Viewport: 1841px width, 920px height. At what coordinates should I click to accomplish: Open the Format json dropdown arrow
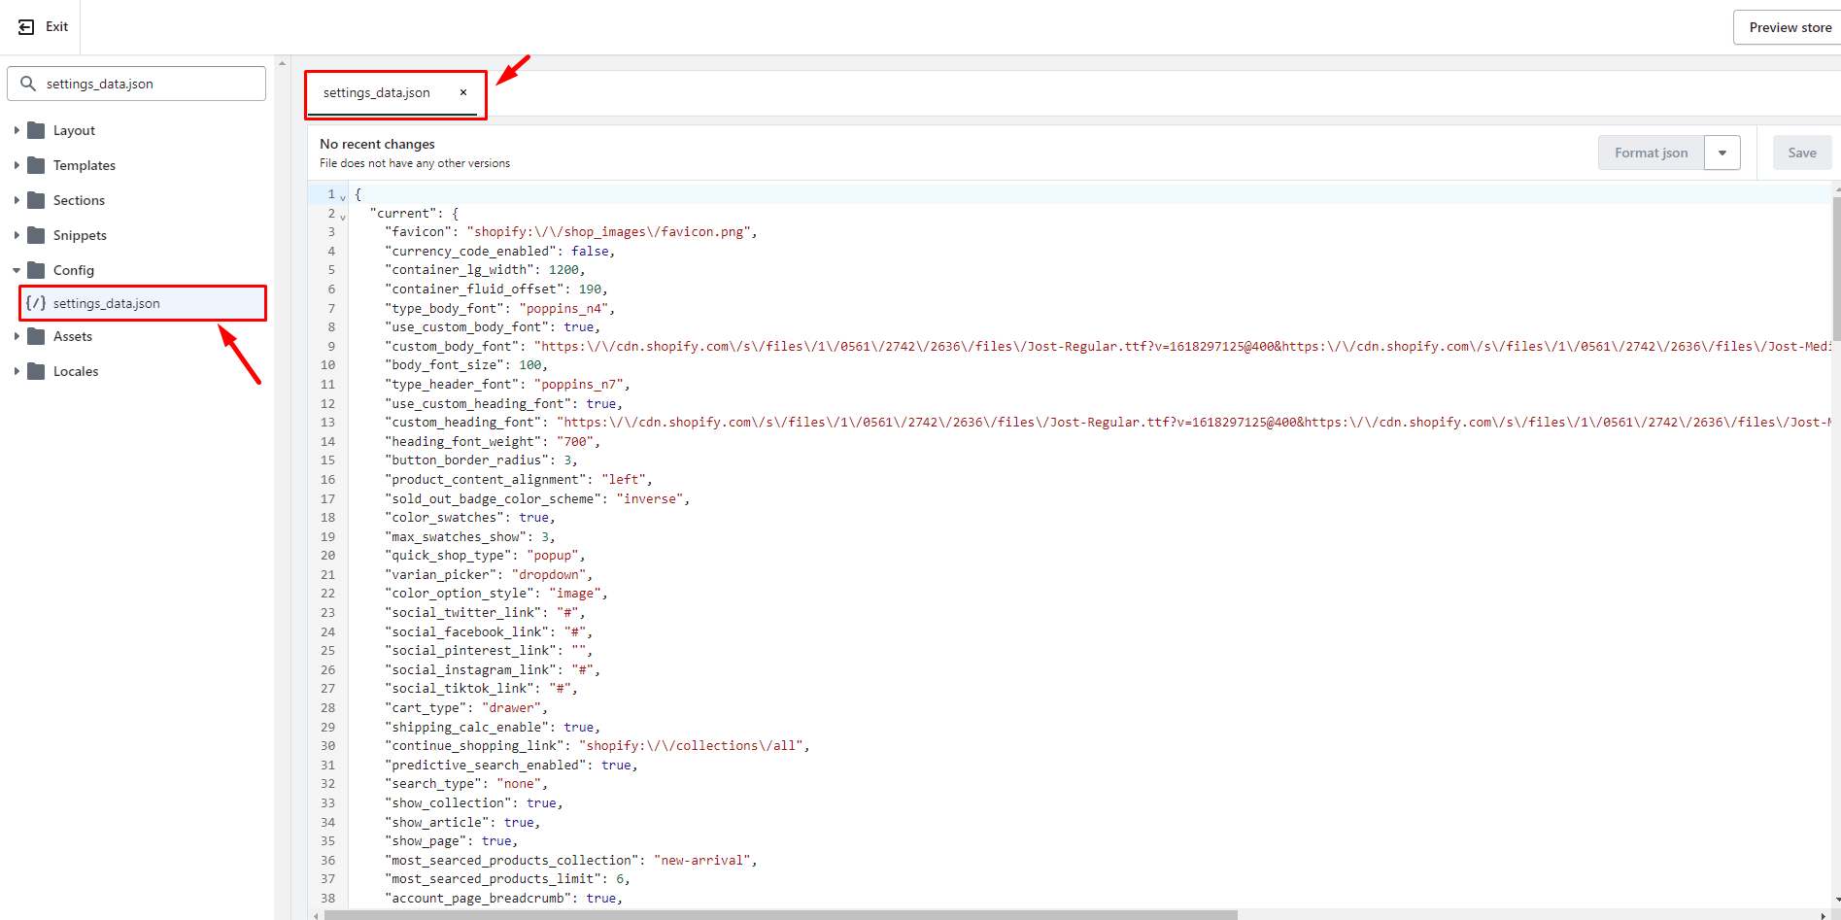(x=1722, y=153)
